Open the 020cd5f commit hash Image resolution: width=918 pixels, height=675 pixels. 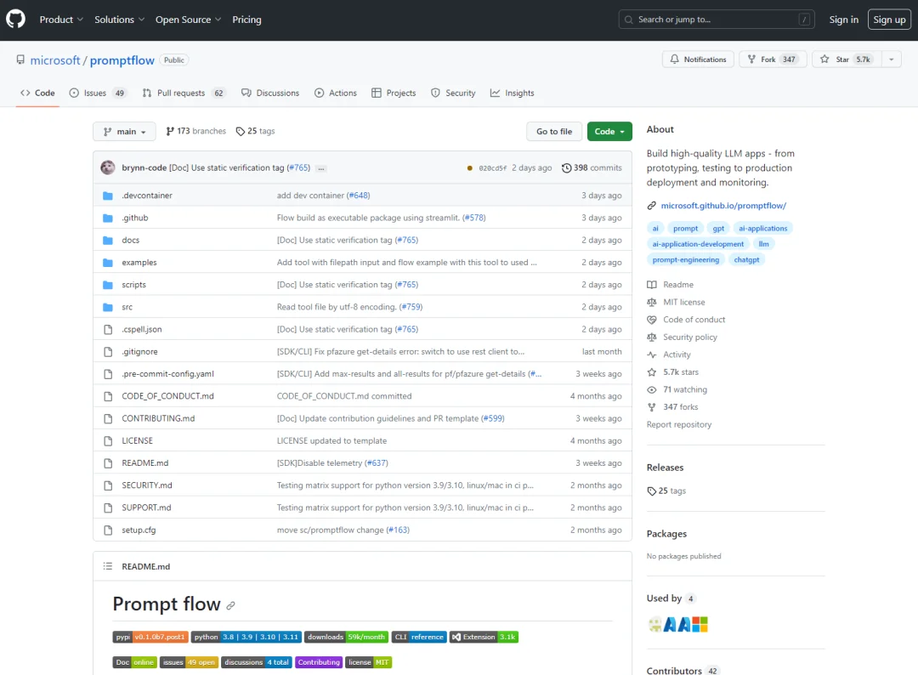492,168
